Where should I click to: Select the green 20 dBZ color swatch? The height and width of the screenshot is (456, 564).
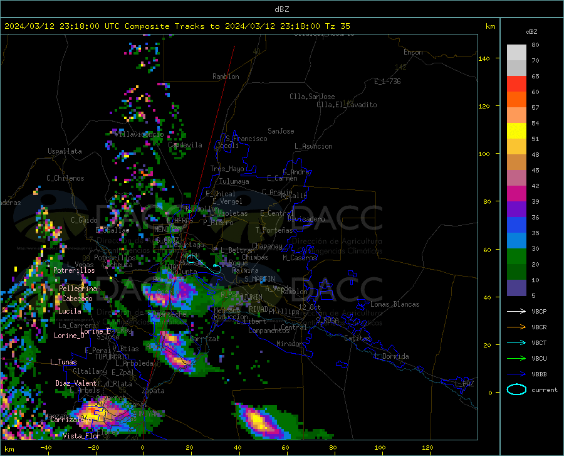tap(516, 257)
